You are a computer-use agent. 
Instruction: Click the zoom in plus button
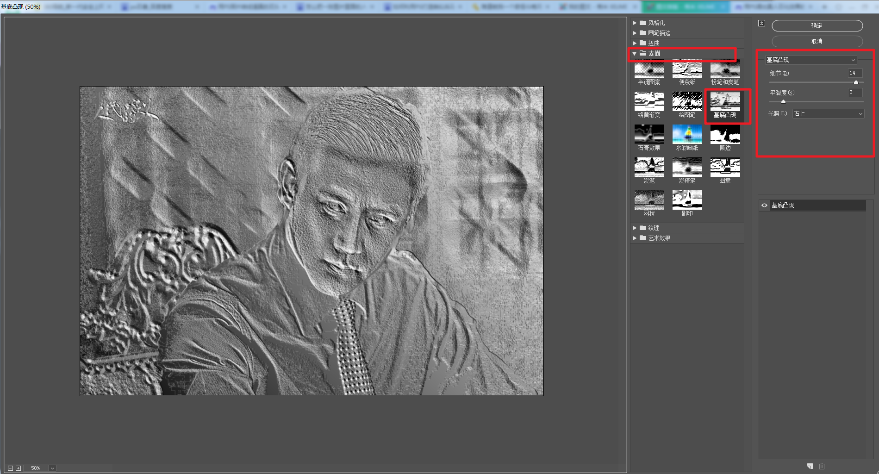click(18, 468)
